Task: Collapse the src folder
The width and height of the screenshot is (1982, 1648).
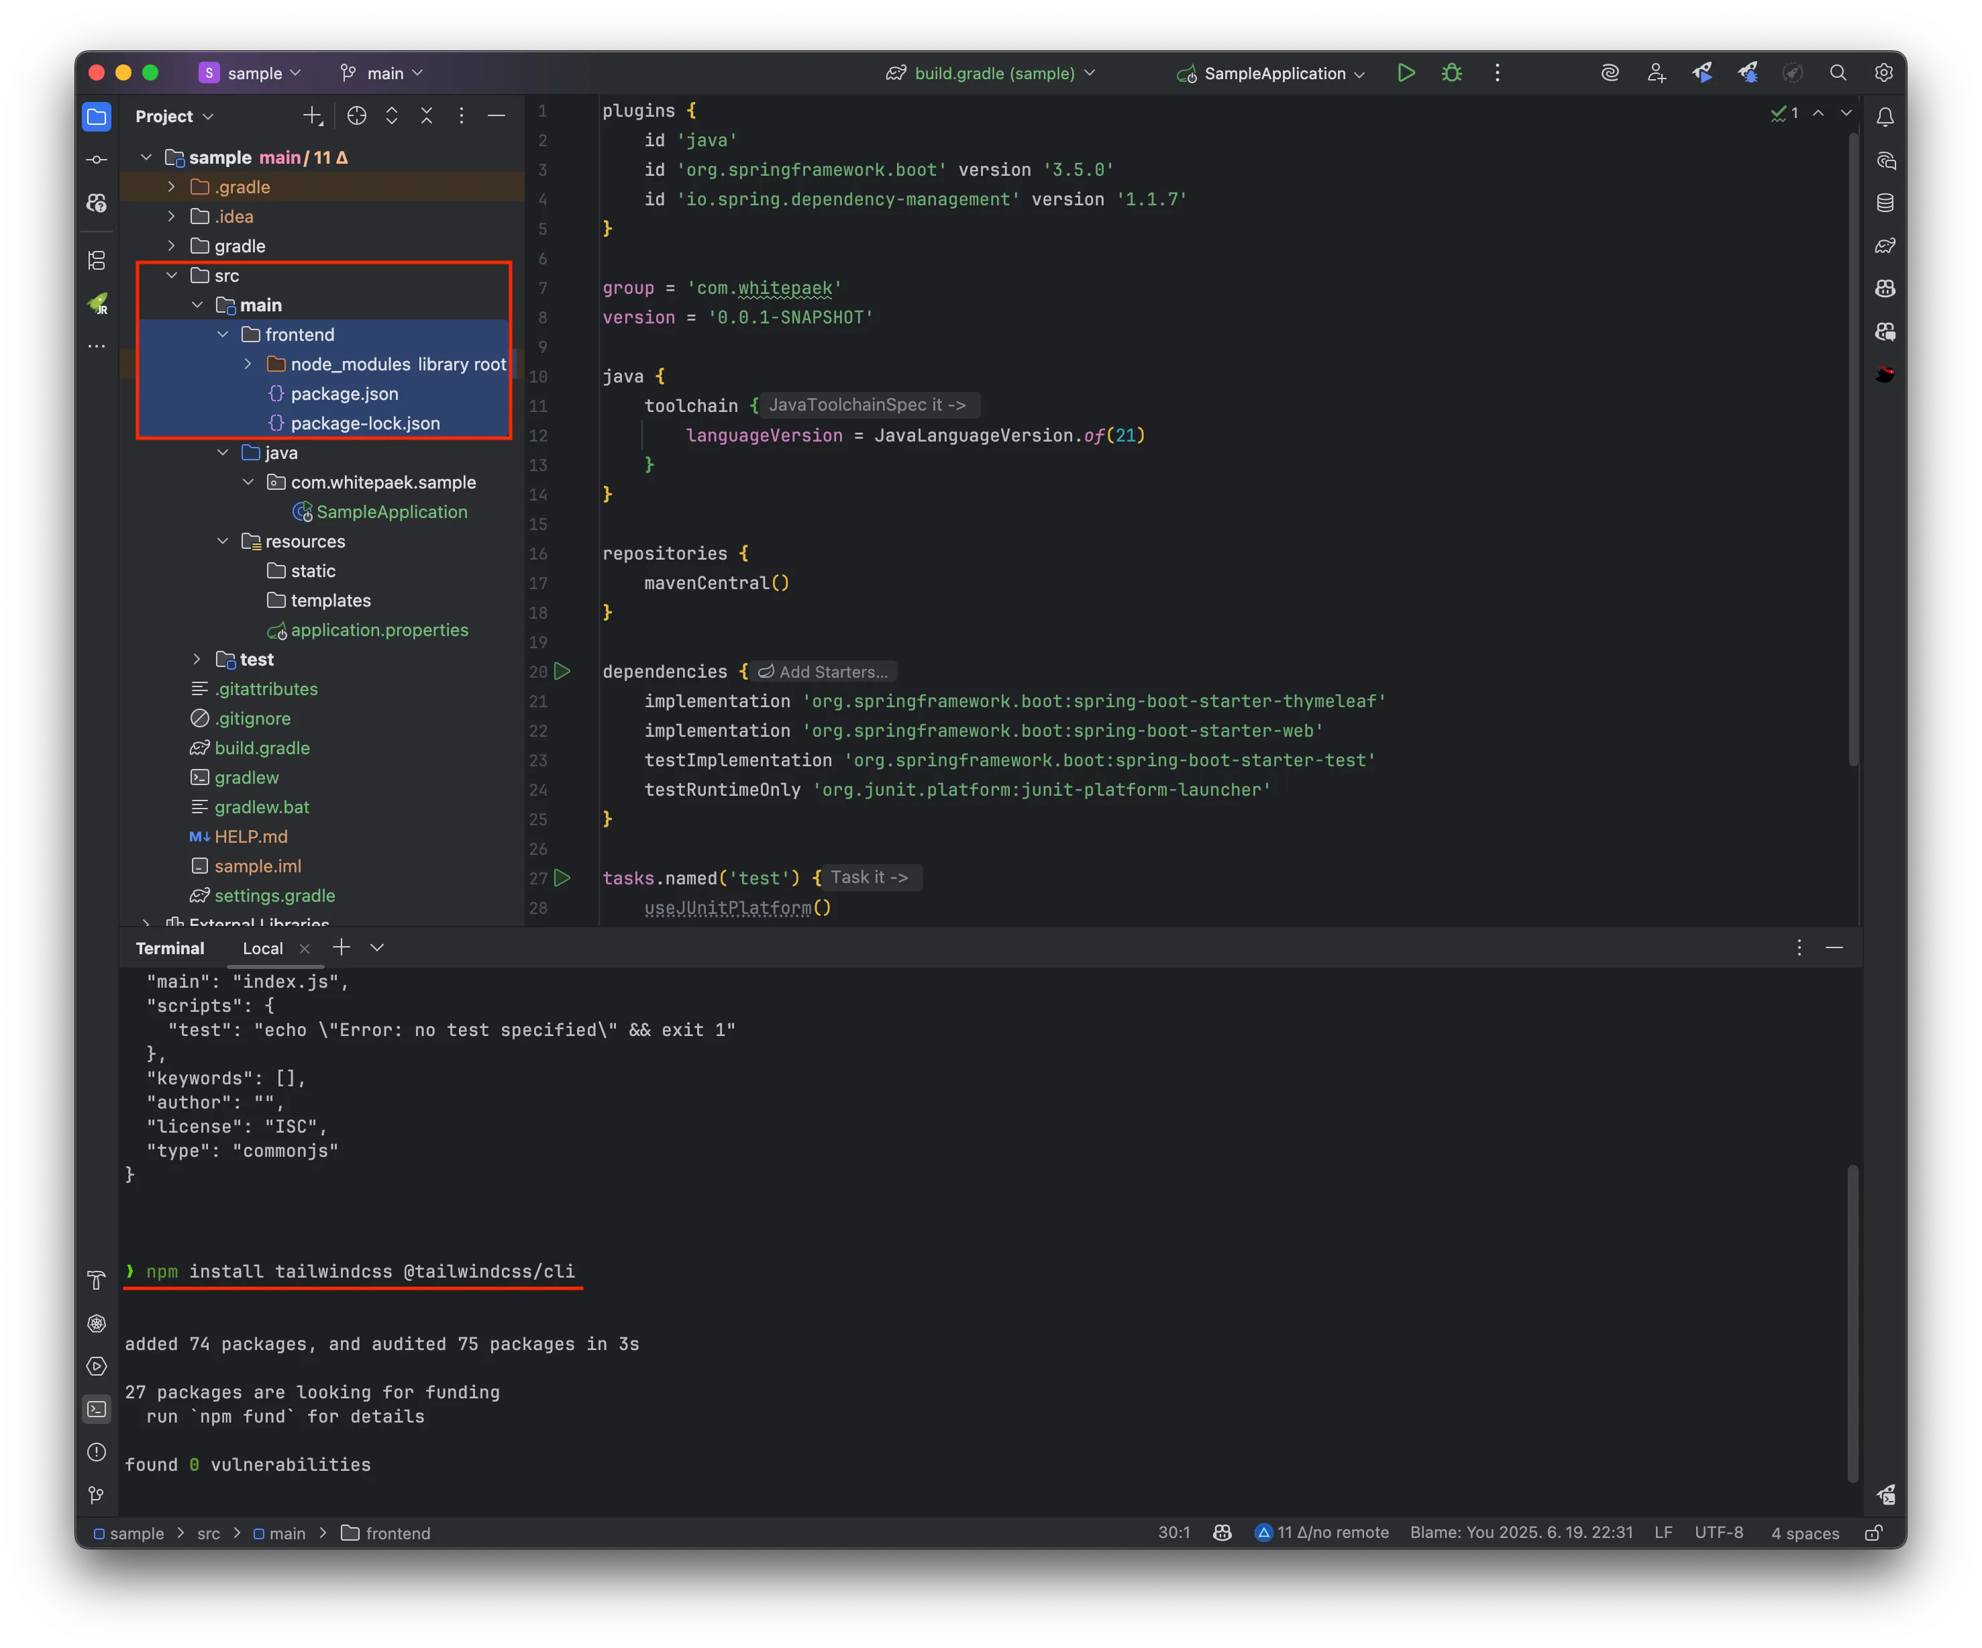Action: click(171, 276)
